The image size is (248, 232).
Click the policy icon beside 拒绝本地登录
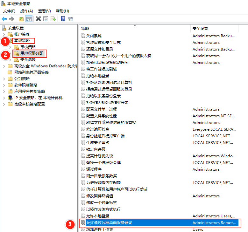[x=83, y=76]
